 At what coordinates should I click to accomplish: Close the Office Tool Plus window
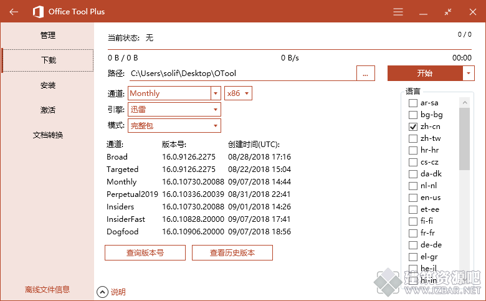coord(473,12)
